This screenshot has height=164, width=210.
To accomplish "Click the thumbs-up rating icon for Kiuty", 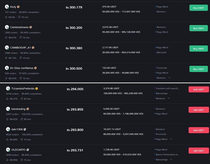I will tap(6, 17).
